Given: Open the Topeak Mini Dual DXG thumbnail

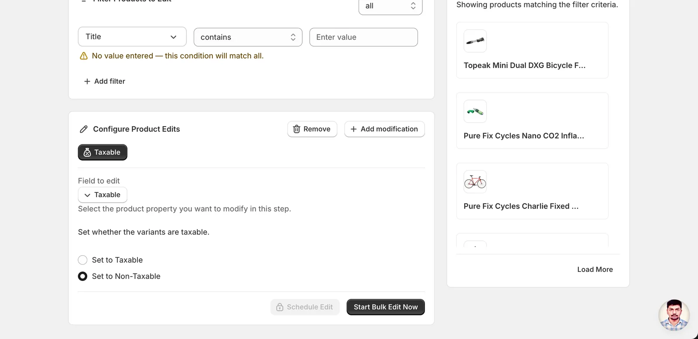Looking at the screenshot, I should [x=475, y=41].
